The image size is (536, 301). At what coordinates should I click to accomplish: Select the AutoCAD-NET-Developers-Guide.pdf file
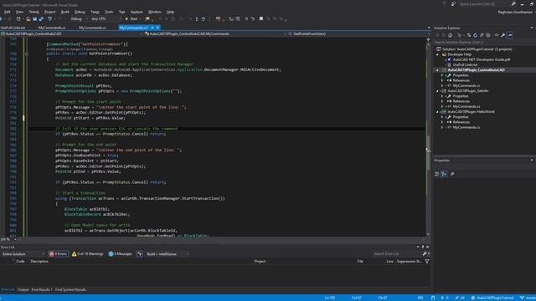click(482, 59)
